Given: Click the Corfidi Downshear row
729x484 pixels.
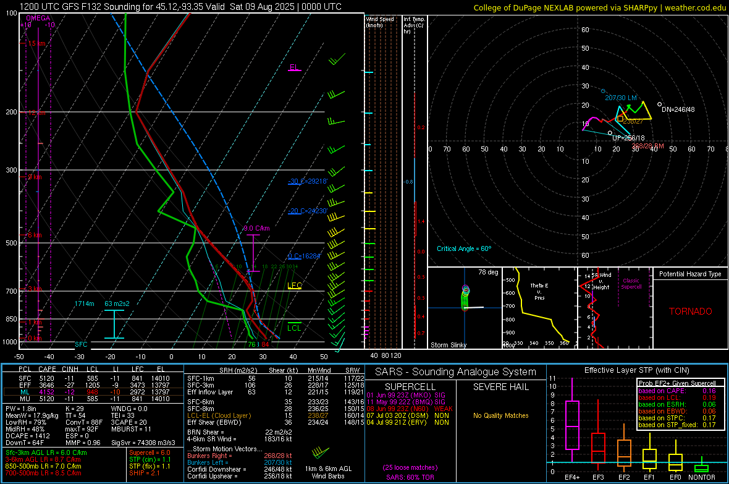Looking at the screenshot, I should pyautogui.click(x=240, y=469).
